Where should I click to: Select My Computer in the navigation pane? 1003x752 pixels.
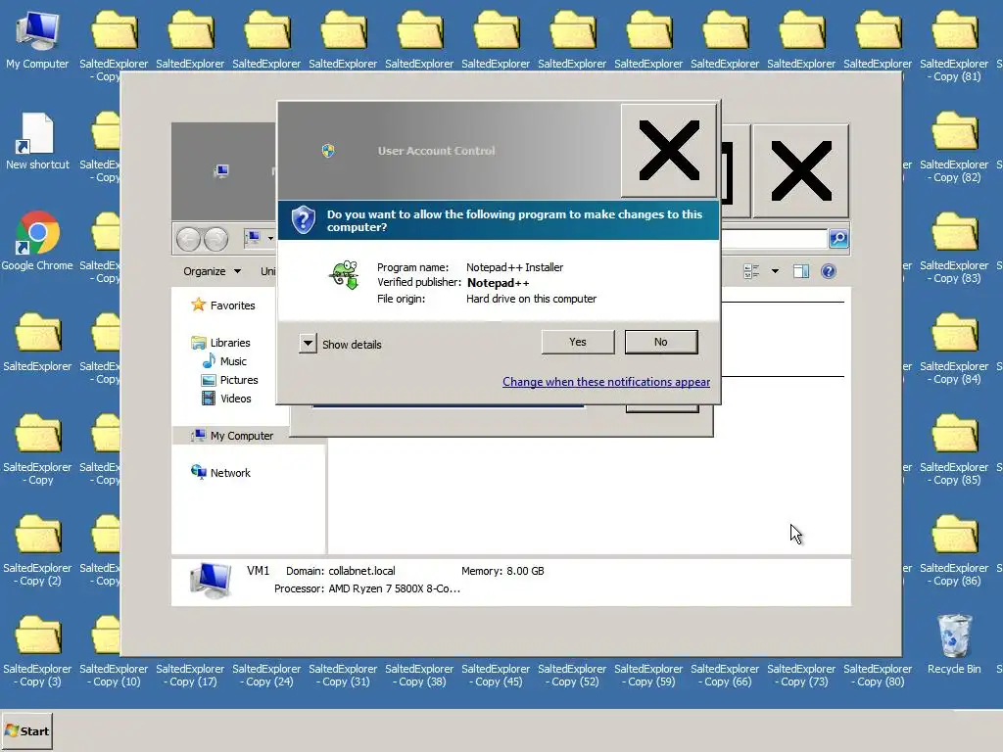point(232,436)
